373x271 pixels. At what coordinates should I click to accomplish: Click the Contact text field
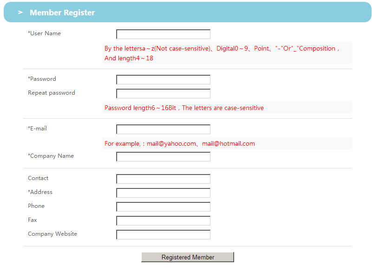pyautogui.click(x=163, y=179)
